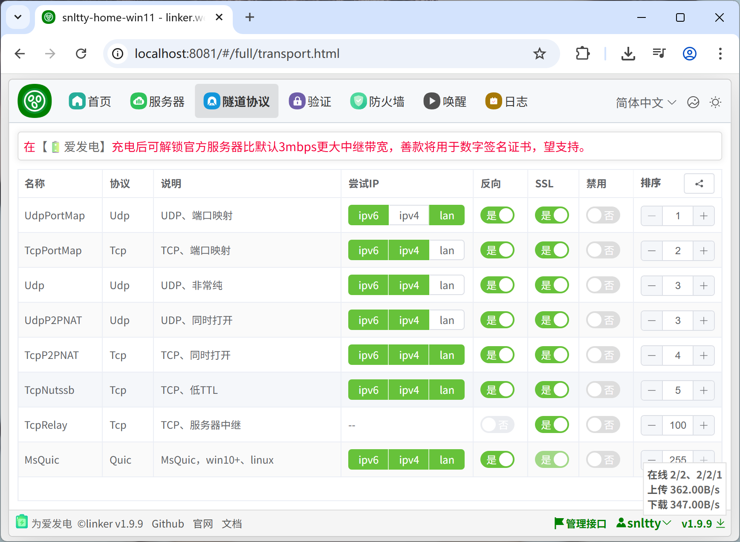Click the download update icon beside v1.9.9
Viewport: 740px width, 542px height.
coord(720,523)
